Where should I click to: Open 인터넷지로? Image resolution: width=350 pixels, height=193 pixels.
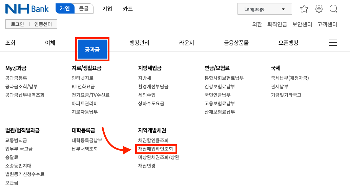point(82,78)
